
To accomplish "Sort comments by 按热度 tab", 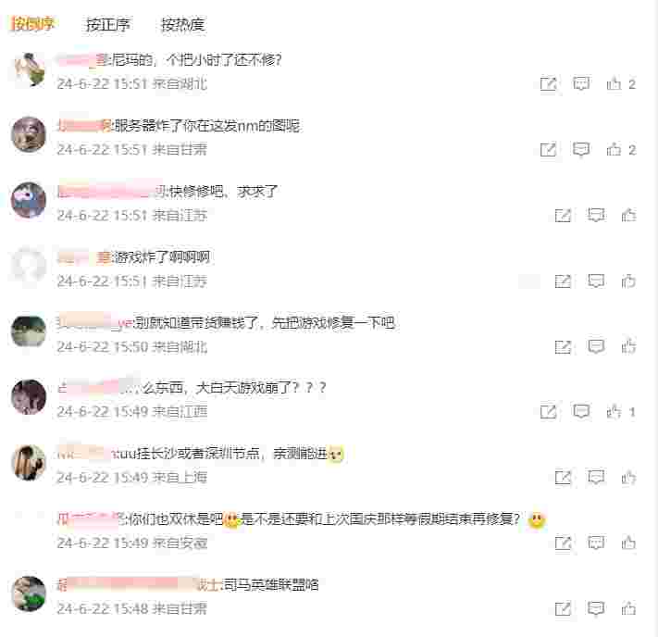I will tap(183, 25).
